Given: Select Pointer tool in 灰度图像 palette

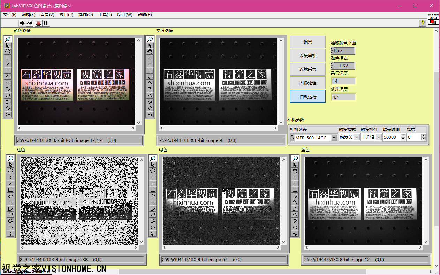Looking at the screenshot, I should coord(150,45).
